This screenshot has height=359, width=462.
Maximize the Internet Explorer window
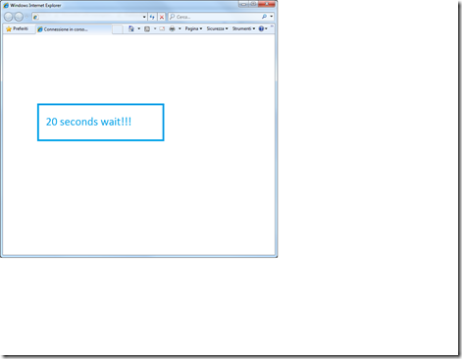click(x=253, y=4)
